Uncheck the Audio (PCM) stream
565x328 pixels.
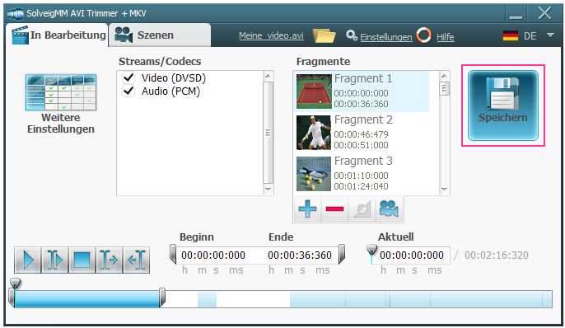pyautogui.click(x=128, y=91)
